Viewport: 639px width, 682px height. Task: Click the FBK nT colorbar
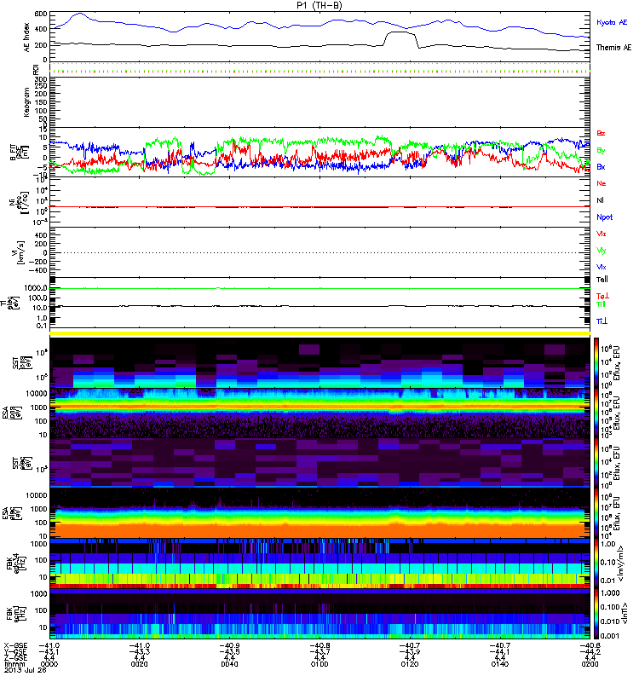[596, 614]
